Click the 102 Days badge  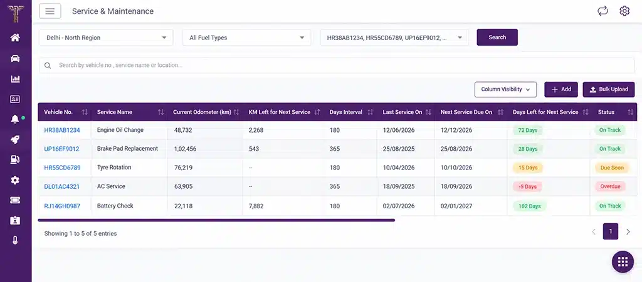529,206
